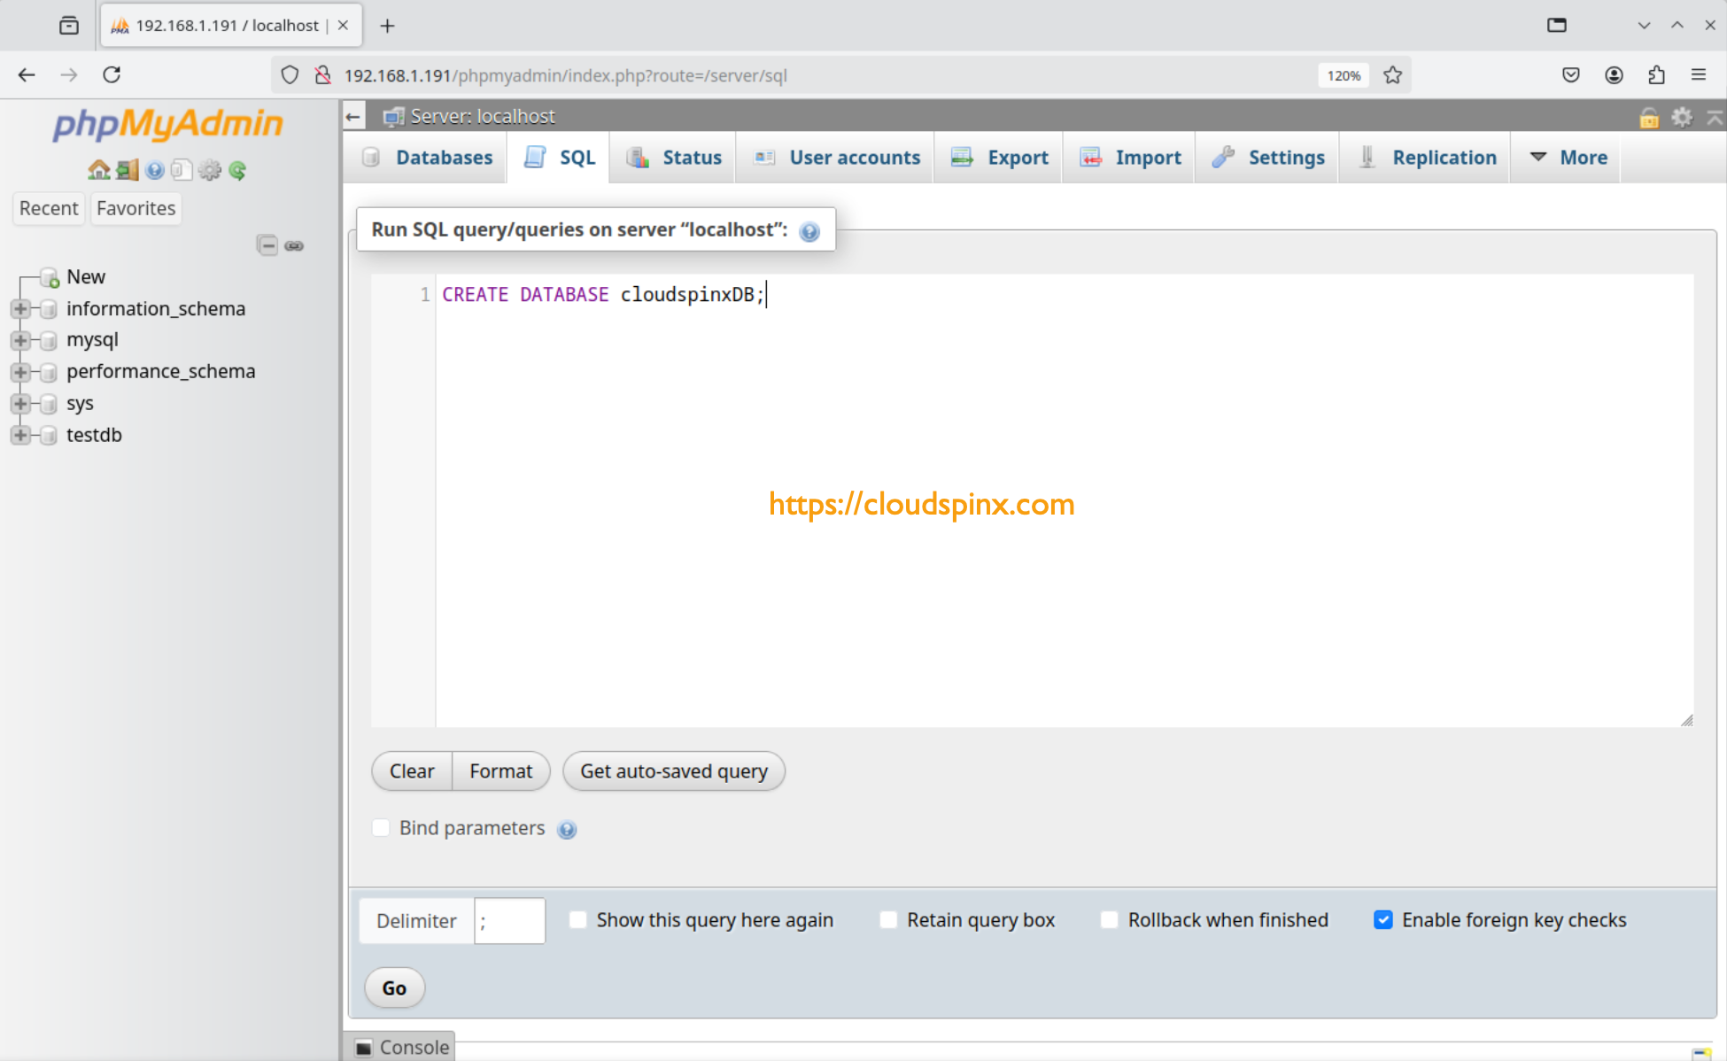Open the phpMyAdmin home page icon

click(97, 169)
